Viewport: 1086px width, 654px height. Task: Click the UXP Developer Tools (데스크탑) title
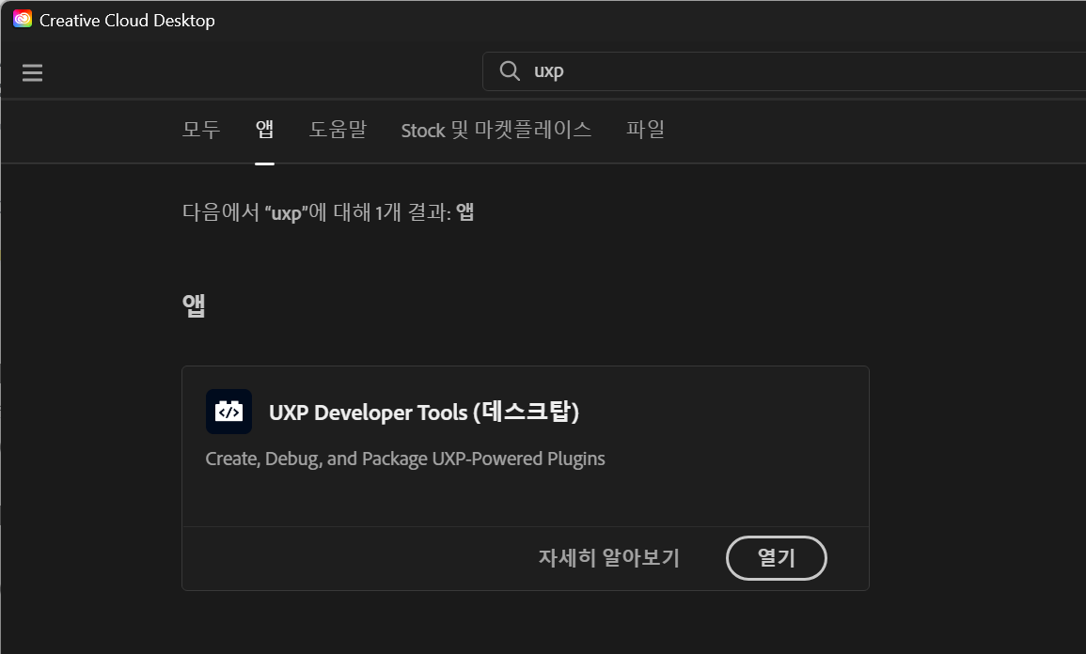[424, 412]
